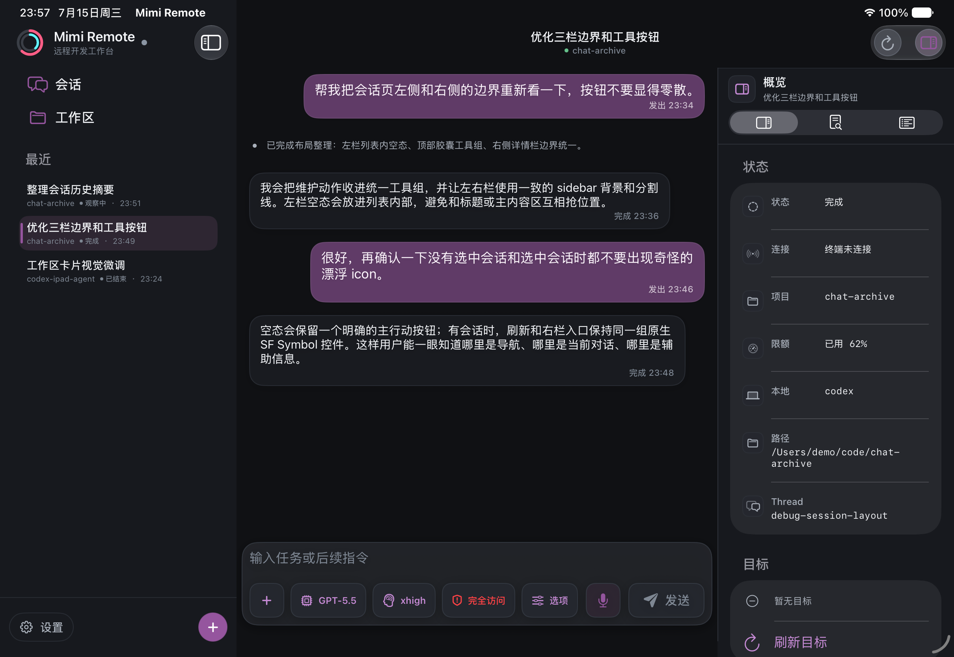This screenshot has width=954, height=657.
Task: Toggle the left sidebar button
Action: click(211, 43)
